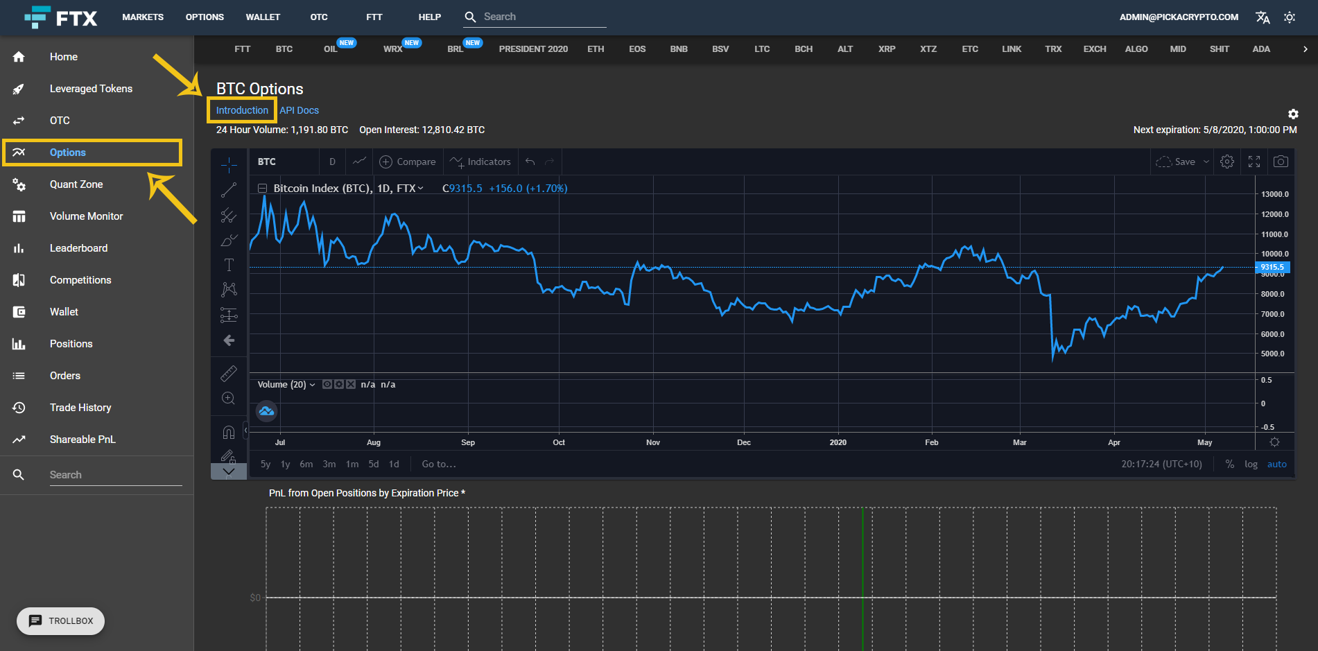Image resolution: width=1318 pixels, height=651 pixels.
Task: Open the pitchfork drawing tools
Action: point(229,215)
